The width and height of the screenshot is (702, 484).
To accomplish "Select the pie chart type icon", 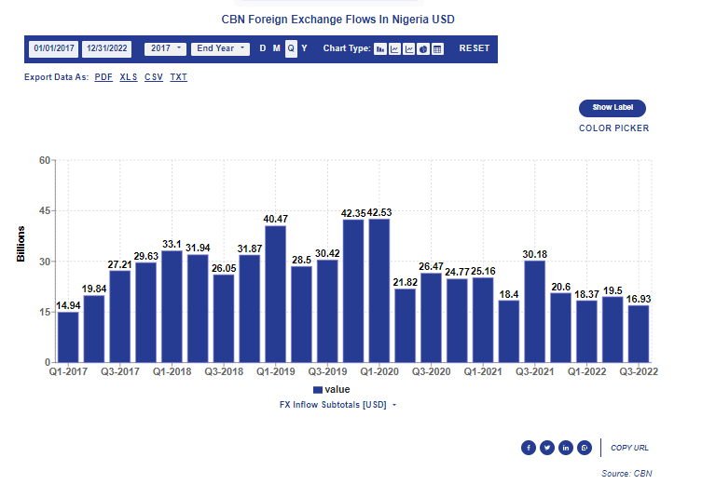I will [x=423, y=48].
